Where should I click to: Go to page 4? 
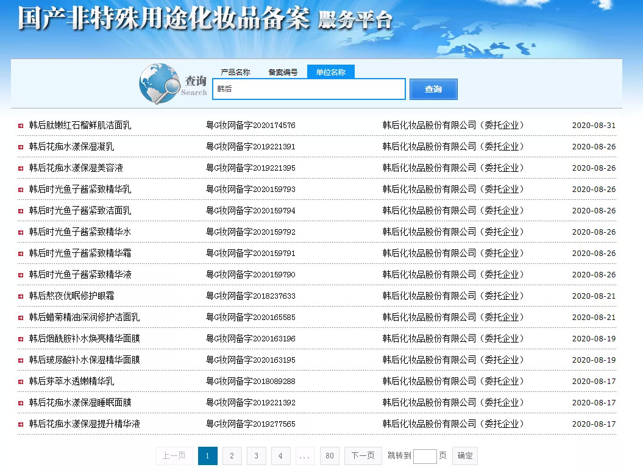(280, 456)
